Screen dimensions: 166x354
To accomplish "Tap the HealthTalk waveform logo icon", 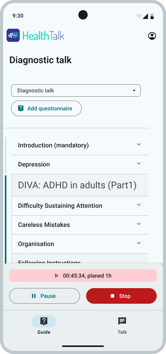I will tap(13, 35).
